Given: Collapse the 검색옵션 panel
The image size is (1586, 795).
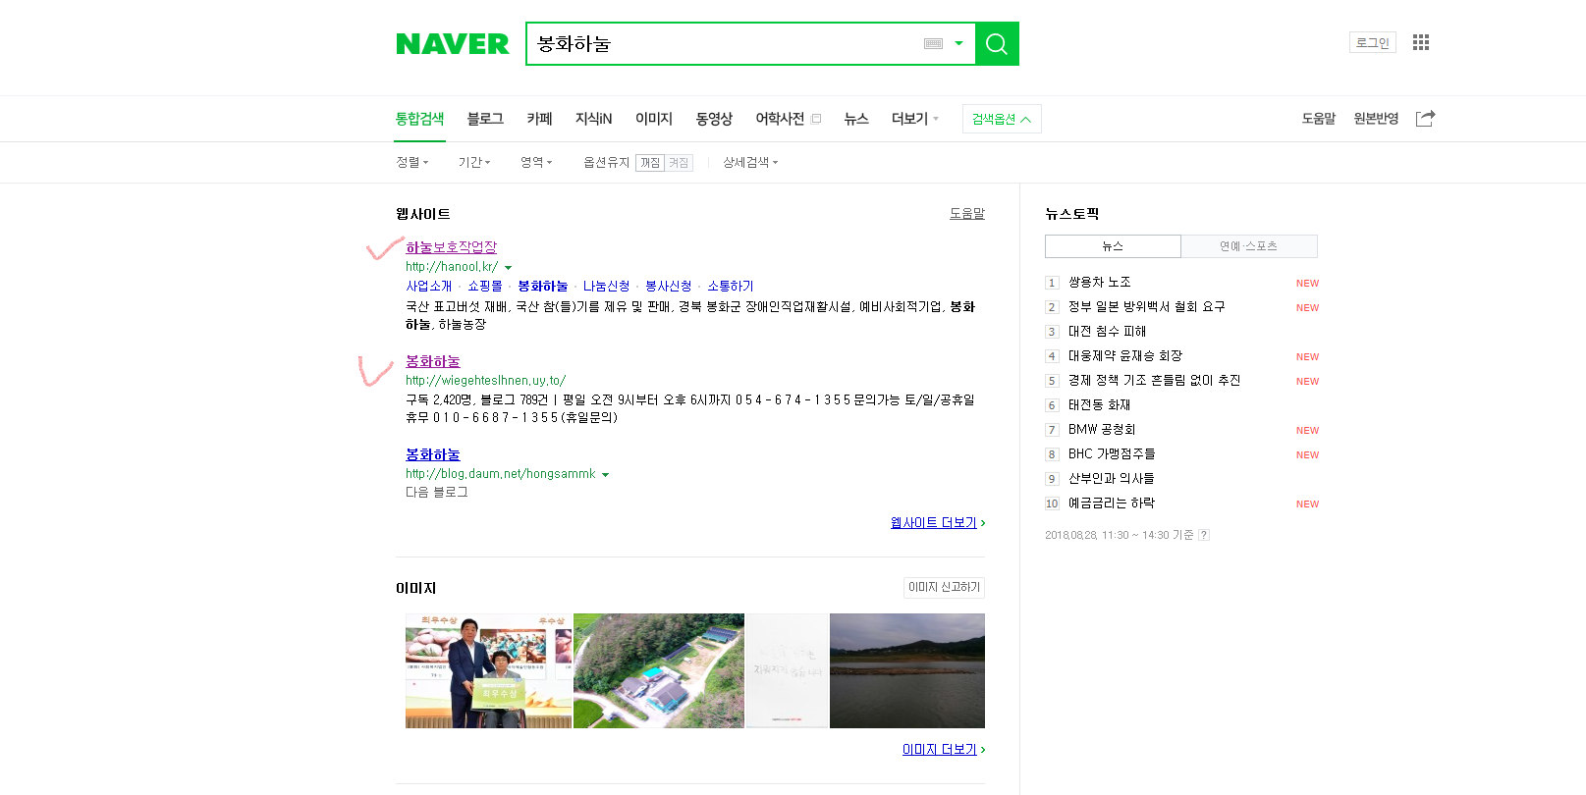Looking at the screenshot, I should [1002, 119].
